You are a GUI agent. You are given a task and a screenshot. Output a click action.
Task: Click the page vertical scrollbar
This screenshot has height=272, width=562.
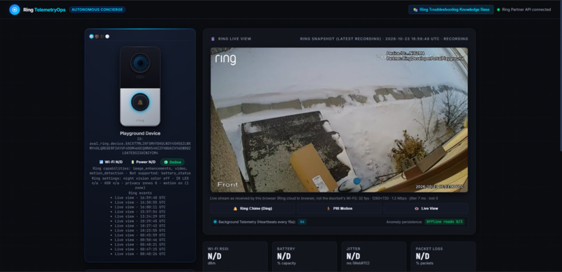point(561,75)
